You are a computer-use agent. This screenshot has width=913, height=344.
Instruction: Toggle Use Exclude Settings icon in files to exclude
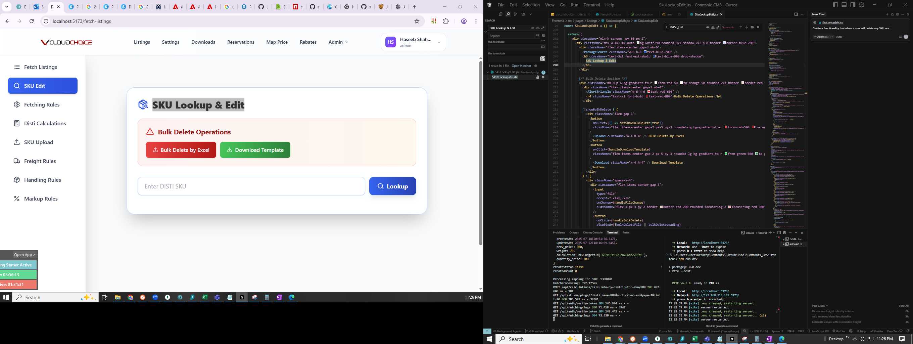pos(543,59)
